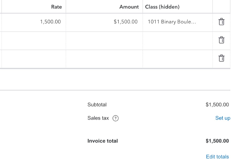Click the Set up sales tax link
236x167 pixels.
223,118
